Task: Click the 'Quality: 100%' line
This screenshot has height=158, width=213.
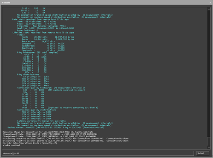Action: point(46,28)
